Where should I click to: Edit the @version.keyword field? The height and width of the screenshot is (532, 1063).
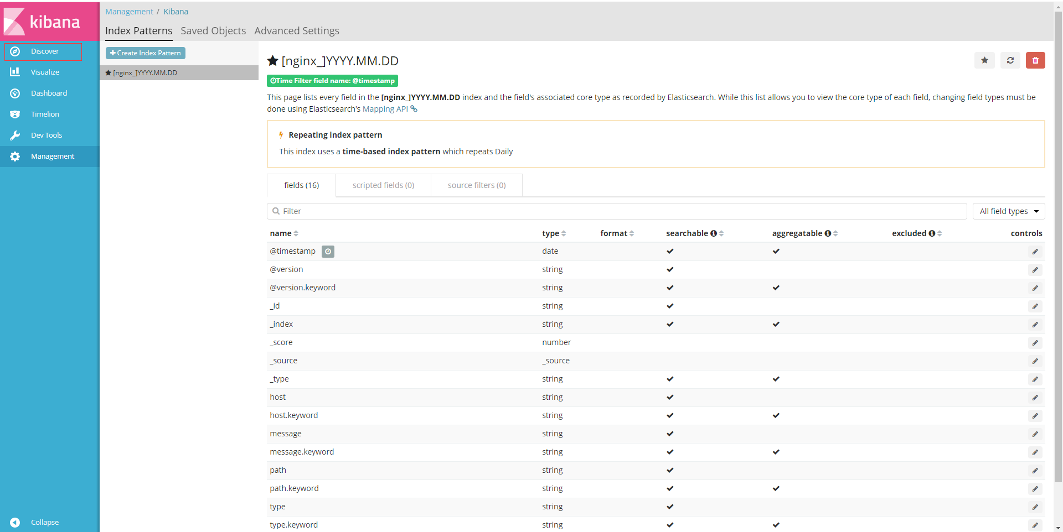(1035, 288)
